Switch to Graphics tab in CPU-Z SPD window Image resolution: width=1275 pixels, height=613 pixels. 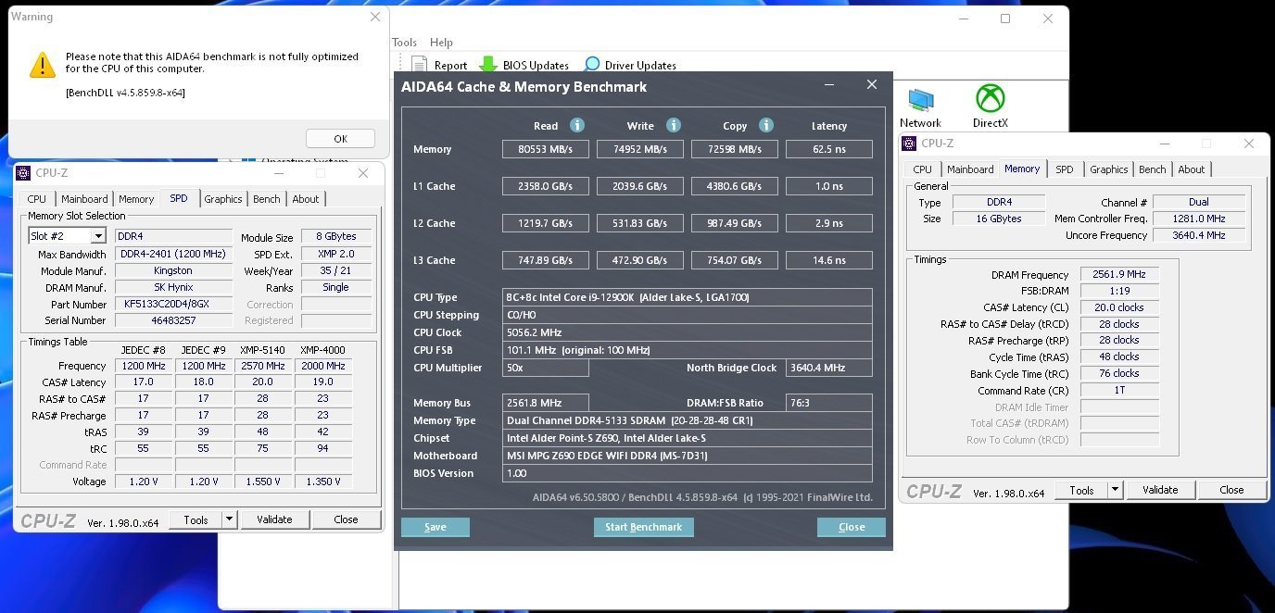[x=223, y=199]
